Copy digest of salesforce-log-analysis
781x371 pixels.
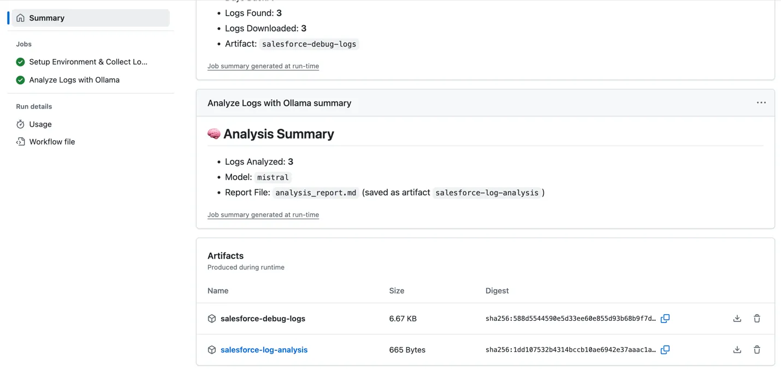coord(665,350)
